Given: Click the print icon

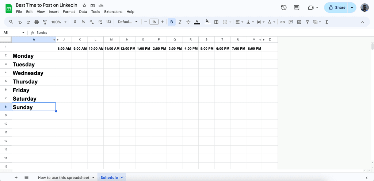Looking at the screenshot, I should [37, 22].
